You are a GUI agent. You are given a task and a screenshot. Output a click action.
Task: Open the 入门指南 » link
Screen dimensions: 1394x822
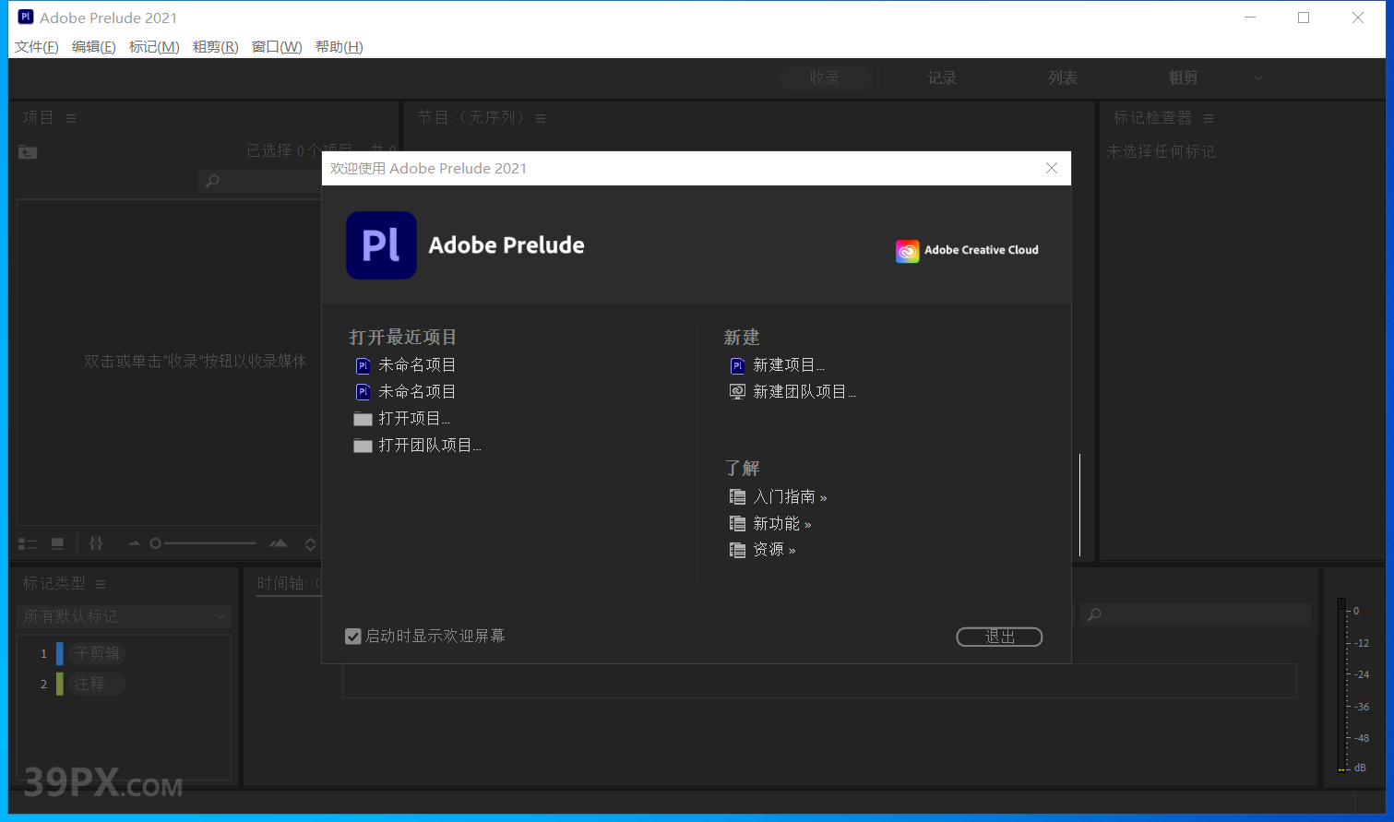click(x=790, y=497)
